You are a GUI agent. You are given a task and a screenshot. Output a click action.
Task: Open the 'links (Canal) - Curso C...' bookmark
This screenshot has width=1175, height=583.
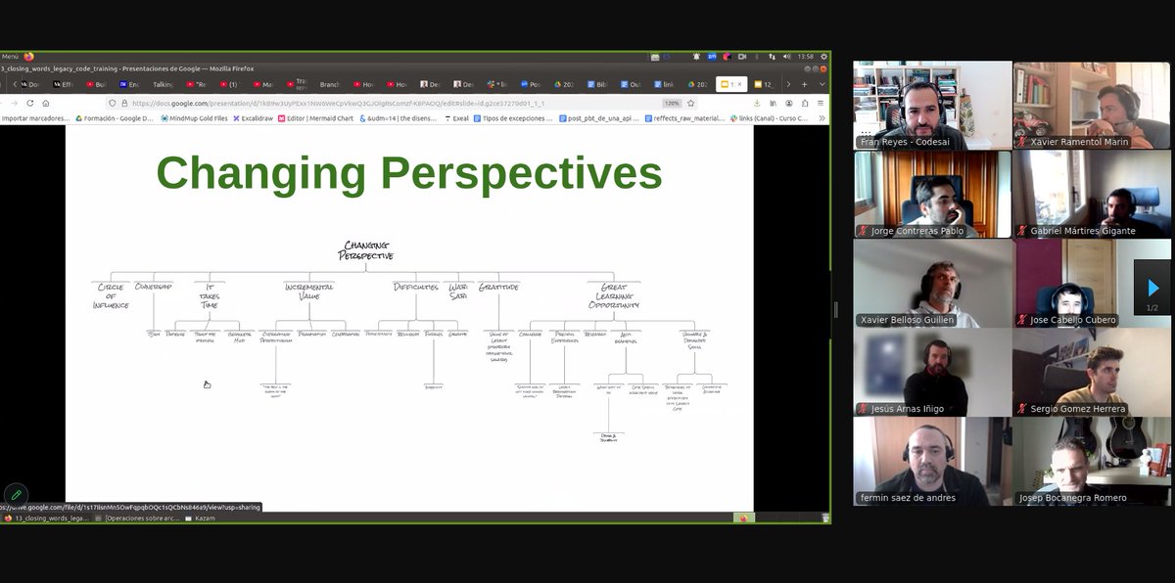[770, 118]
